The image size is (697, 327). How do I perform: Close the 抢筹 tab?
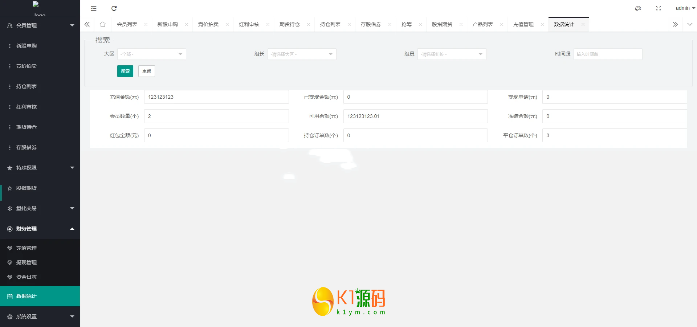pos(420,25)
